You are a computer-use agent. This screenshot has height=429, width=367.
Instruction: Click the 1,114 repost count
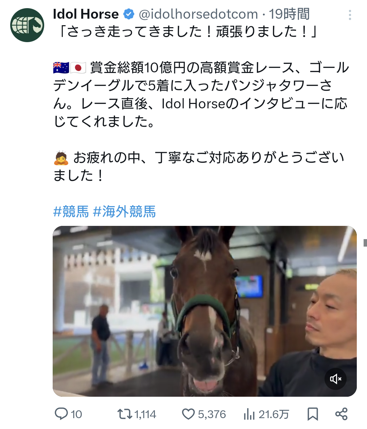[145, 414]
